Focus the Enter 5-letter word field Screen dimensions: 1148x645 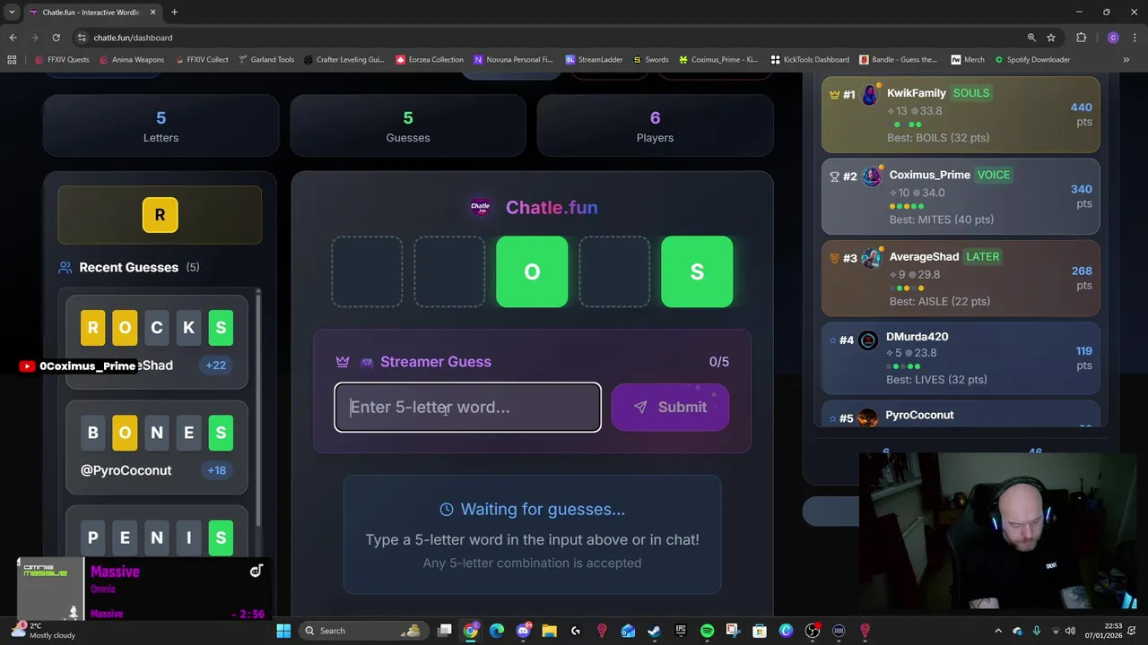(467, 407)
